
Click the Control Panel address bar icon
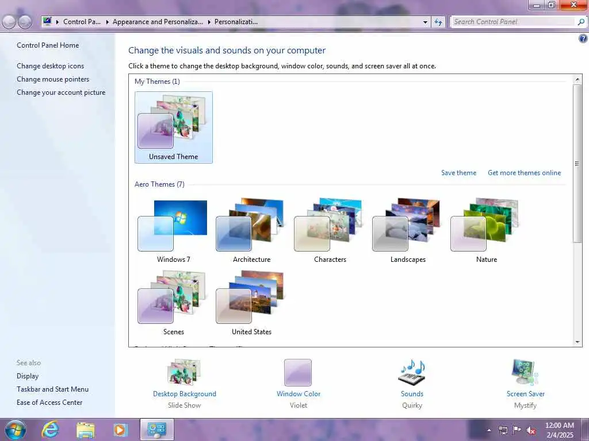(x=47, y=21)
